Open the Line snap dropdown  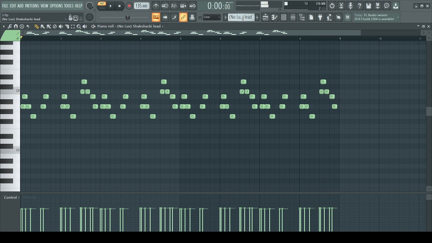pos(212,17)
